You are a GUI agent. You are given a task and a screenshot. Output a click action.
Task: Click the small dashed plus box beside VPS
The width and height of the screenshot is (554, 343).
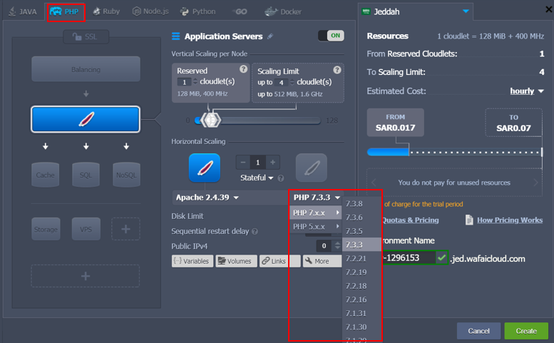pyautogui.click(x=125, y=229)
